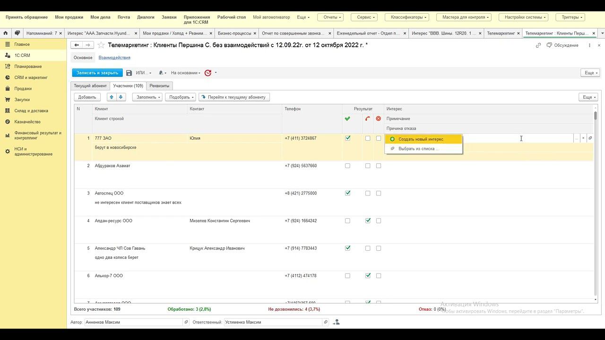Open the Подобрать dropdown
The height and width of the screenshot is (340, 605).
coord(180,97)
